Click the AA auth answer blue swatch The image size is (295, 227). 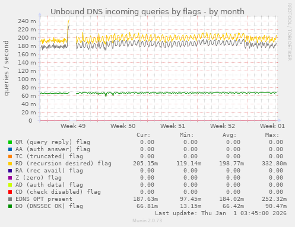[x=10, y=149]
